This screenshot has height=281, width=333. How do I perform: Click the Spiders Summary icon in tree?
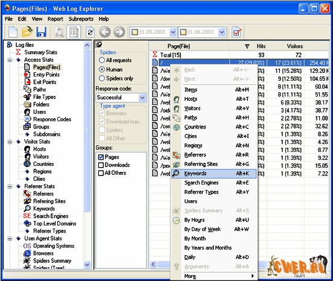[x=27, y=260]
